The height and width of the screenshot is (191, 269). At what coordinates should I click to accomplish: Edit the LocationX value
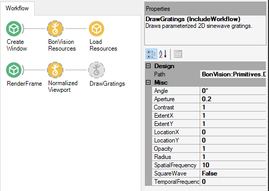233,132
